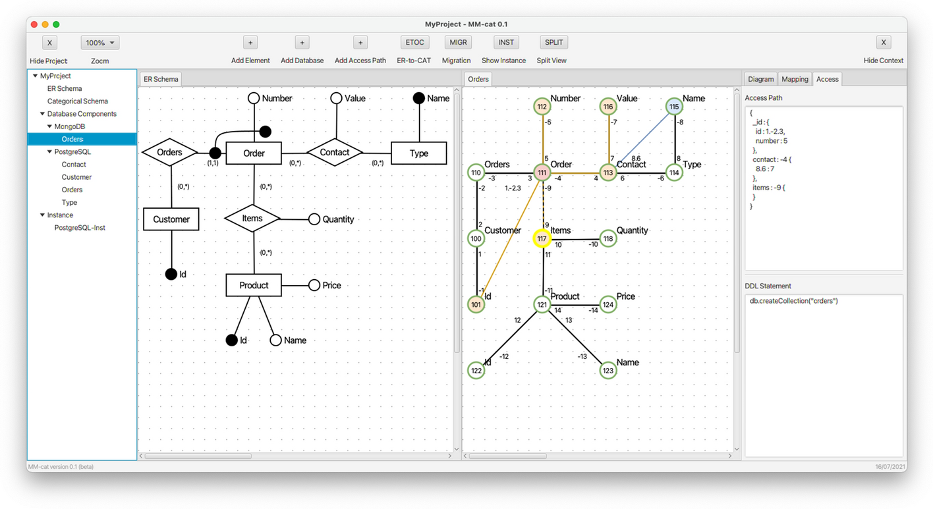
Task: Select node 116 Value in graph
Action: 608,107
